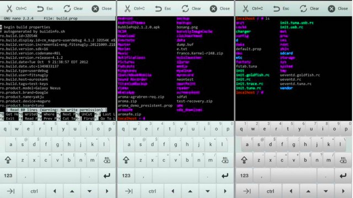Tap the up arrow key on left keyboard
The width and height of the screenshot is (353, 198).
(x=72, y=191)
